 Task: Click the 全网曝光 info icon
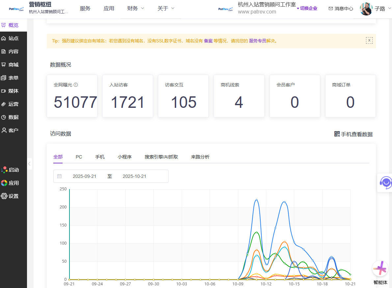76,85
